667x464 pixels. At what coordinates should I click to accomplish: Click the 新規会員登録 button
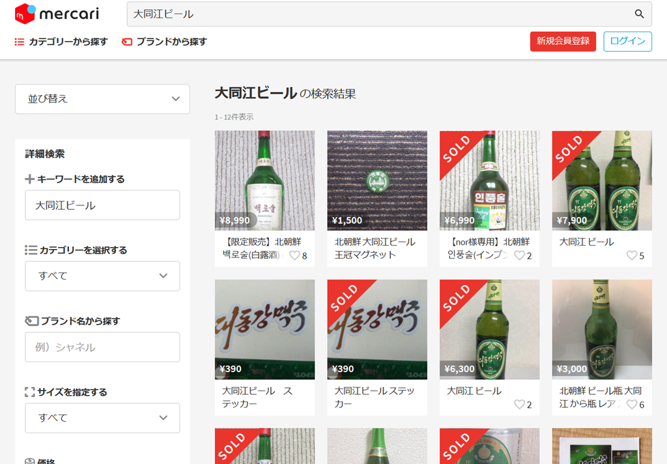point(563,41)
